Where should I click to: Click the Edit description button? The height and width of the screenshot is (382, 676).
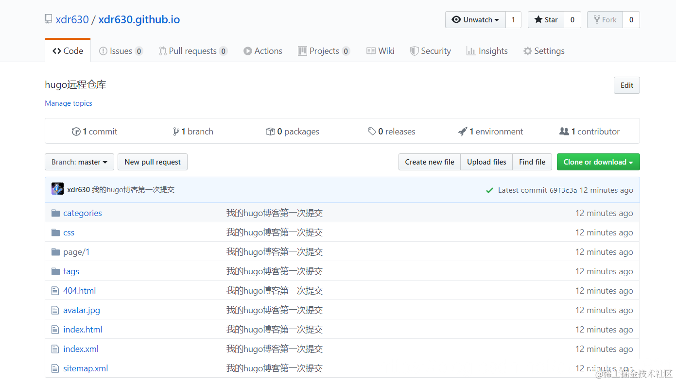point(627,85)
